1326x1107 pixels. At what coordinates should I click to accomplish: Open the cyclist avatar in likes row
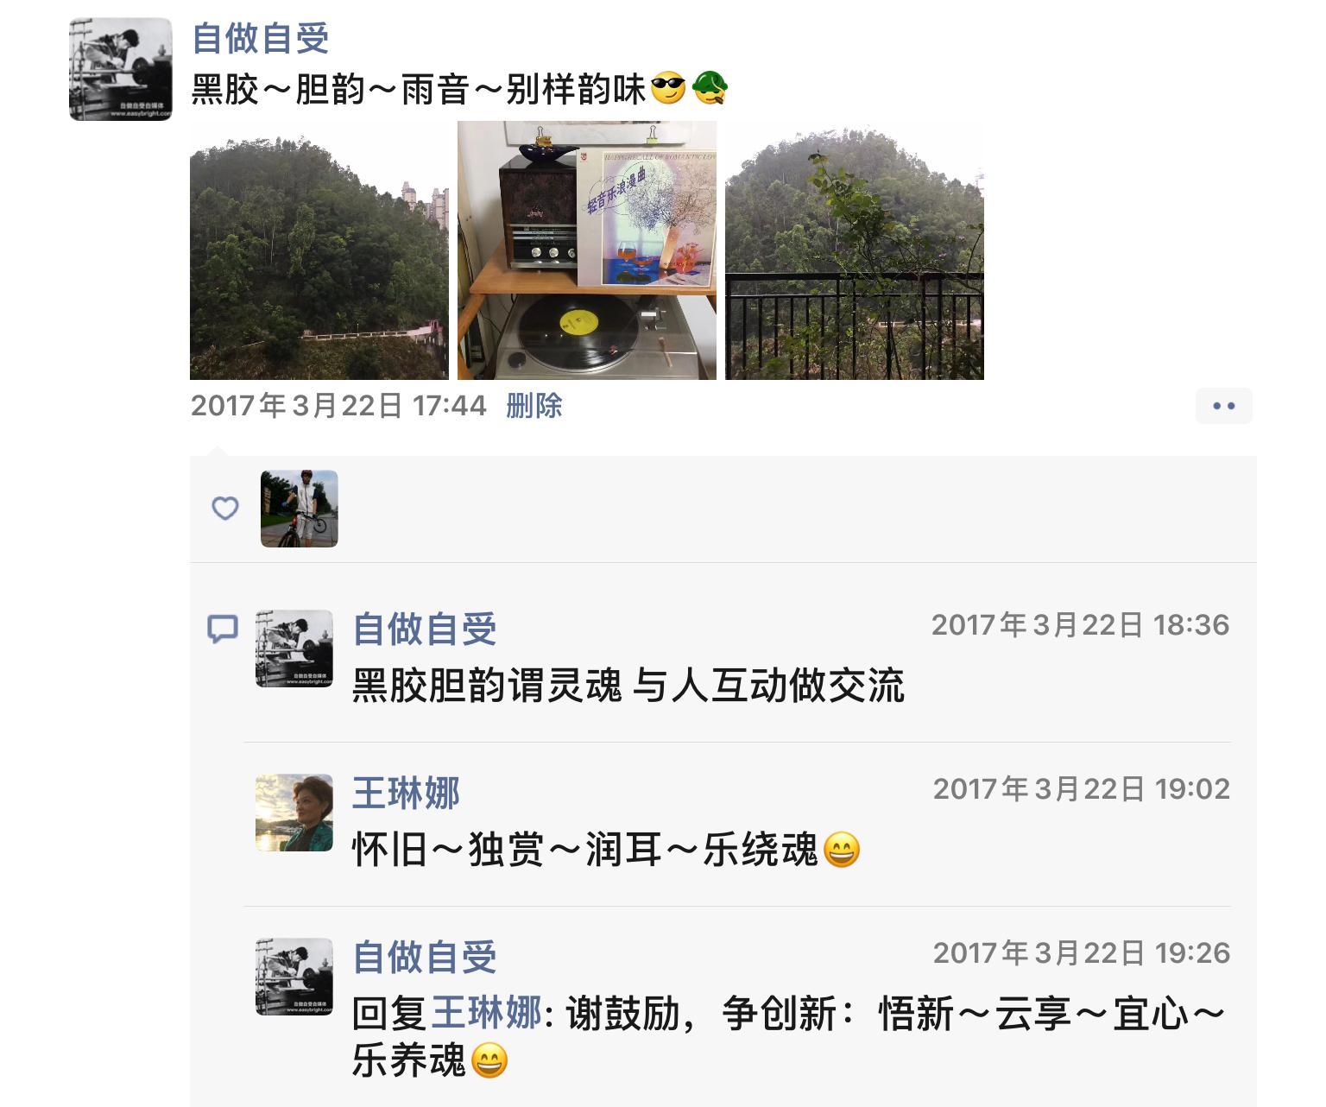(300, 509)
